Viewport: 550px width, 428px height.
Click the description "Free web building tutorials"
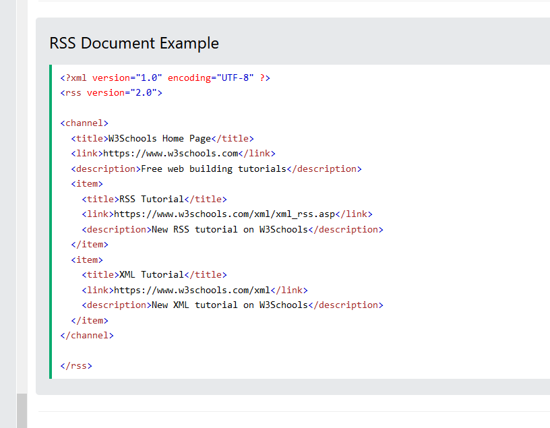click(x=216, y=169)
